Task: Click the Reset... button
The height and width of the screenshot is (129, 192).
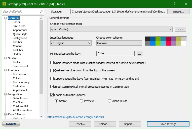Action: (x=80, y=124)
